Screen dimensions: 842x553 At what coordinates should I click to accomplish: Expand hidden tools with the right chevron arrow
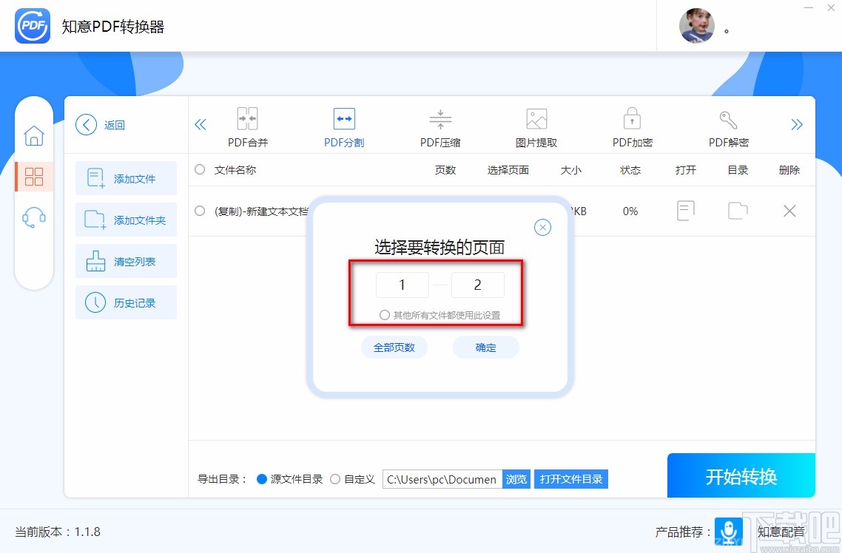pyautogui.click(x=797, y=124)
